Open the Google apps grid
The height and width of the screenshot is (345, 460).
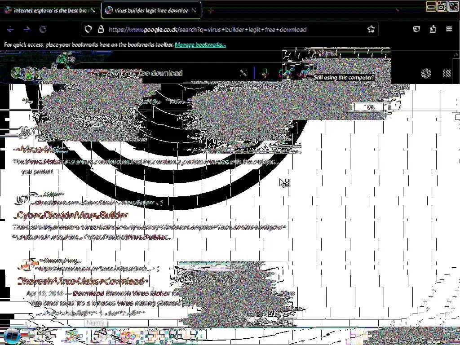coord(447,73)
